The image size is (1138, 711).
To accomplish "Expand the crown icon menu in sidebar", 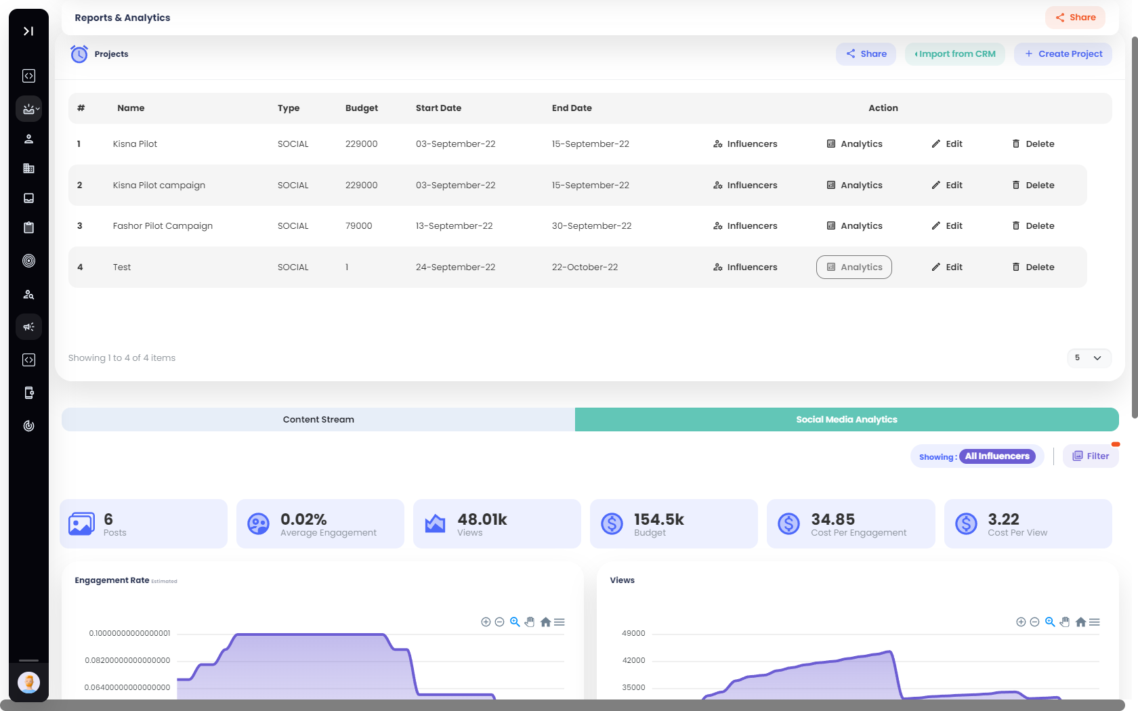I will coord(28,109).
